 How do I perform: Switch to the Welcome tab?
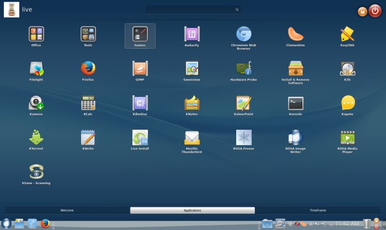tap(67, 210)
